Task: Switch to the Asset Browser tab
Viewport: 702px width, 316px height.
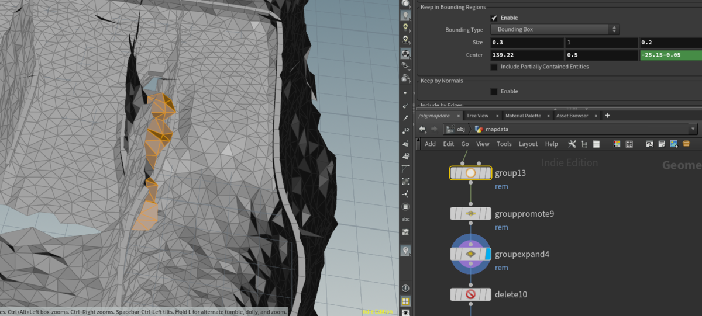Action: [x=572, y=116]
